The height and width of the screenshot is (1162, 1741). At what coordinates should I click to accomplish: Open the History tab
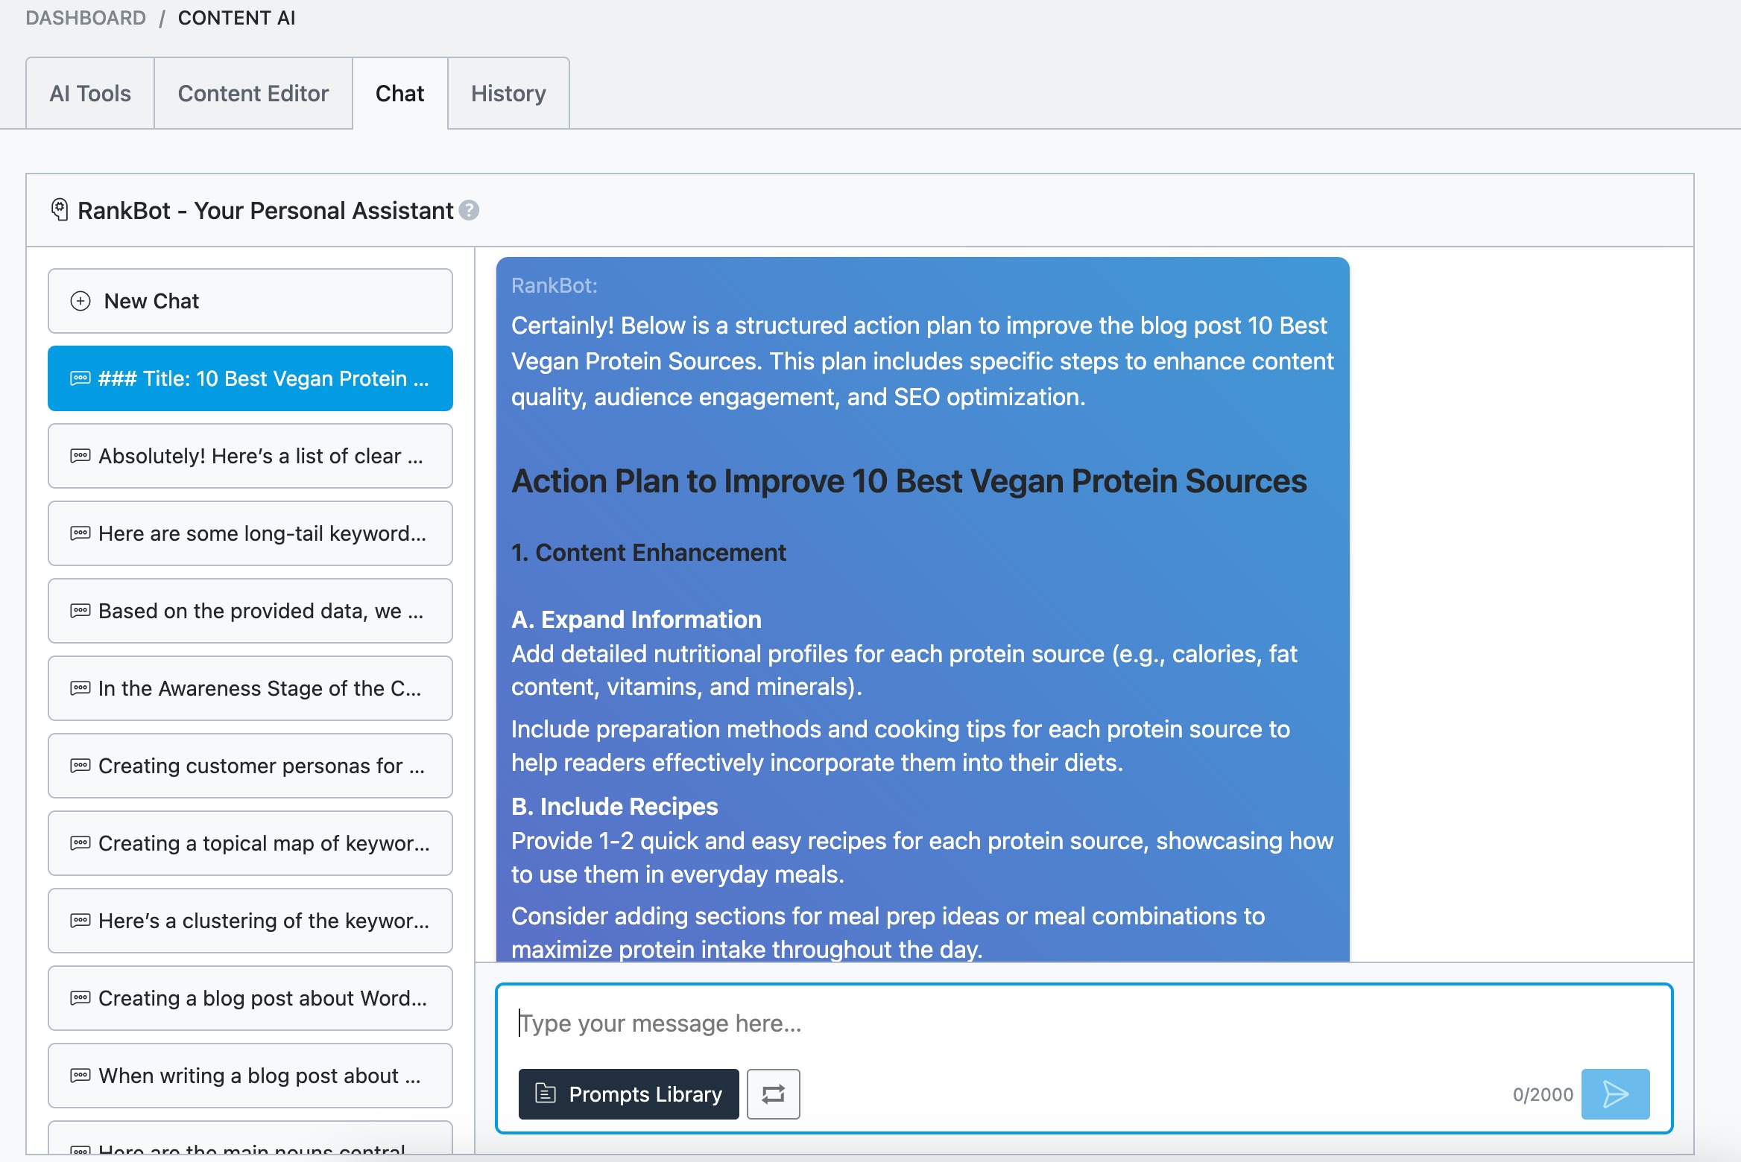(x=508, y=93)
